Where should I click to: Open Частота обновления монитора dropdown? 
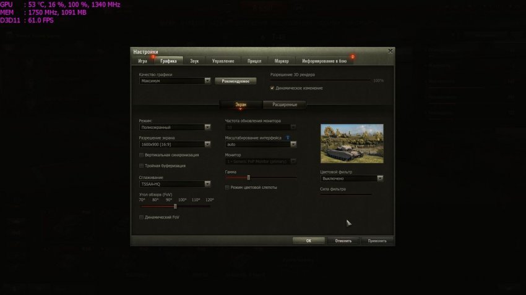coord(261,127)
